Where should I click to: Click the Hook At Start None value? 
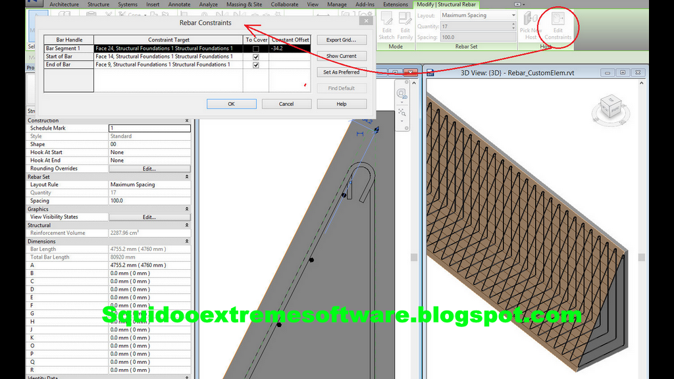point(149,153)
